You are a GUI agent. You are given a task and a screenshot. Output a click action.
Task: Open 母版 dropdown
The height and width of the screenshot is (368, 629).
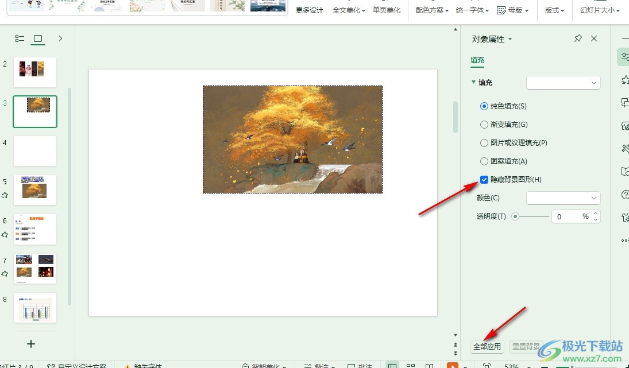[x=512, y=10]
